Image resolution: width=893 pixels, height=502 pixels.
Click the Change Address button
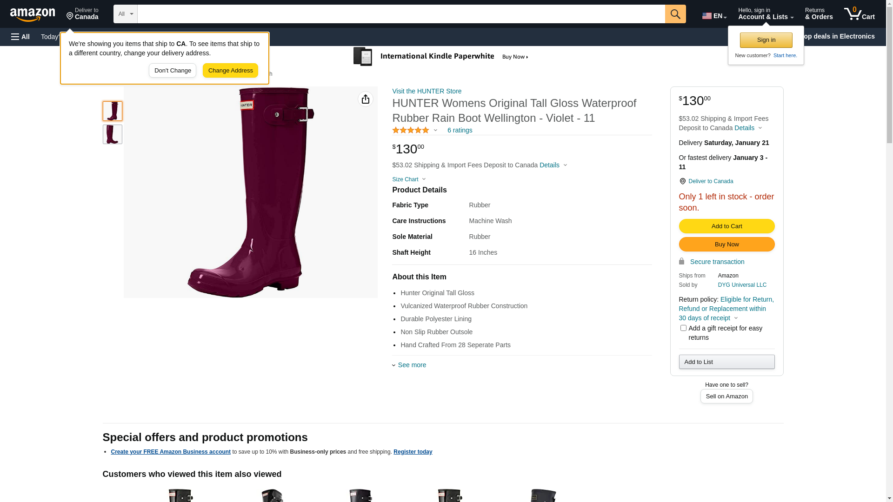pyautogui.click(x=230, y=71)
